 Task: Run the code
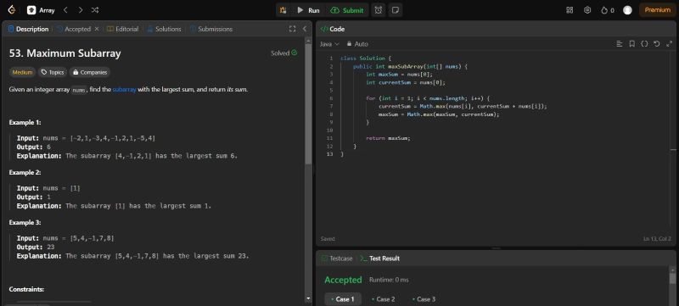[x=308, y=10]
